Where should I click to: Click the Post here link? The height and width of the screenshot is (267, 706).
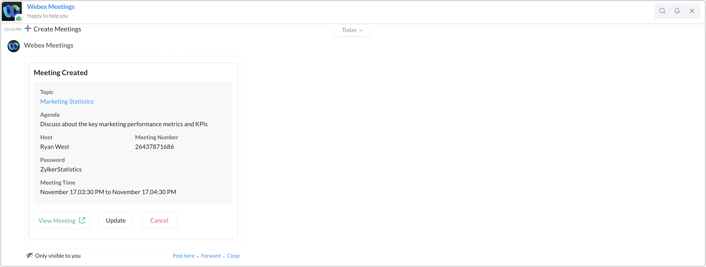pos(183,256)
